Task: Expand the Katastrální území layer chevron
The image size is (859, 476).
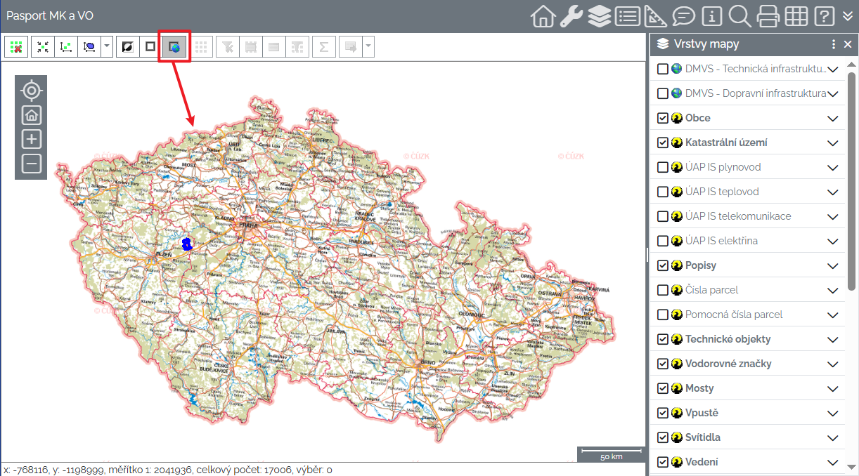Action: pyautogui.click(x=833, y=143)
